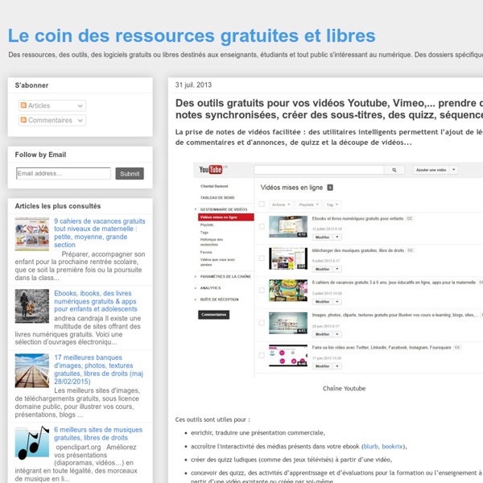483x483 pixels.
Task: Click the cahiers de vacances thumbnail image
Action: point(32,233)
